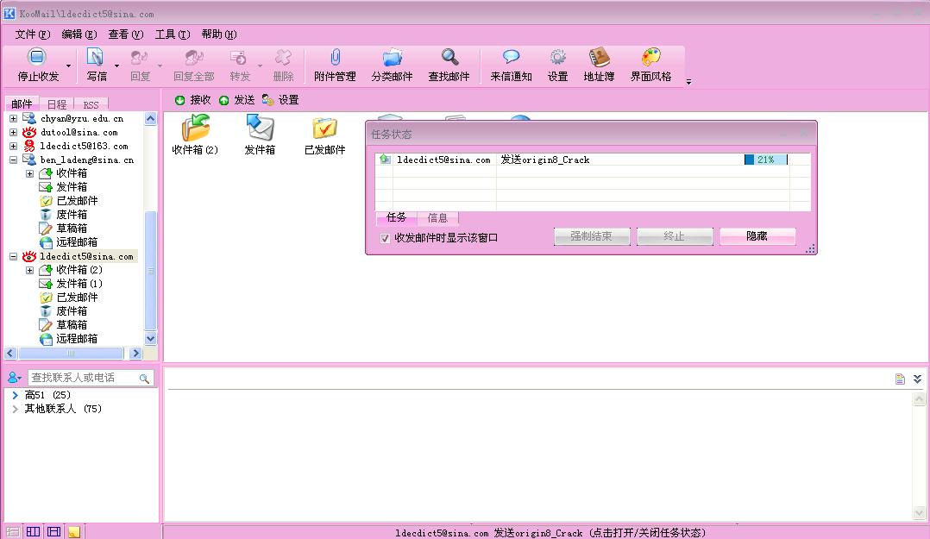This screenshot has height=539, width=930.
Task: Switch to the RSS tab
Action: [x=91, y=104]
